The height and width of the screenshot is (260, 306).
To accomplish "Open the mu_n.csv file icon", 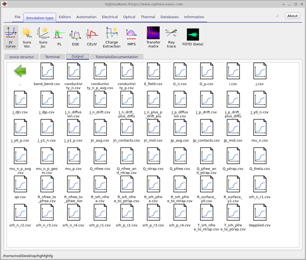I will [x=259, y=127].
